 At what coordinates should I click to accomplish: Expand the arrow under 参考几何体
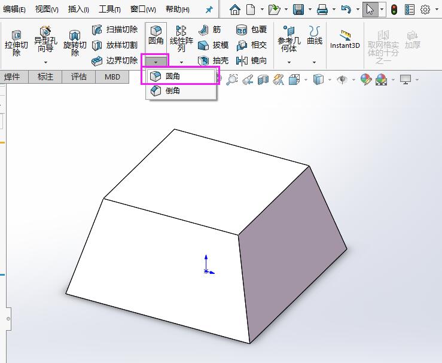click(x=289, y=62)
